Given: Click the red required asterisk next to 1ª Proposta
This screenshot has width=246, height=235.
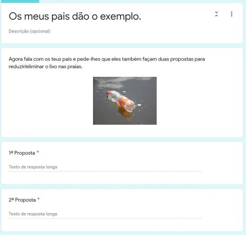Looking at the screenshot, I should click(x=38, y=152).
